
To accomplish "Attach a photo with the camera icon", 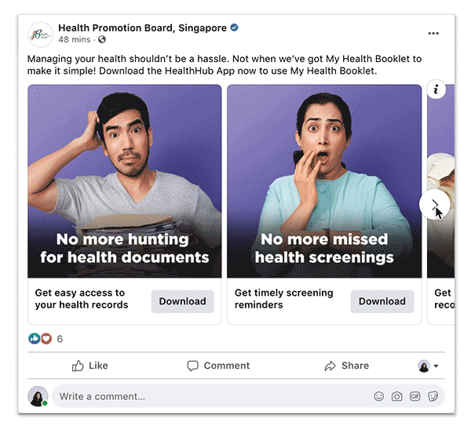I will [396, 396].
